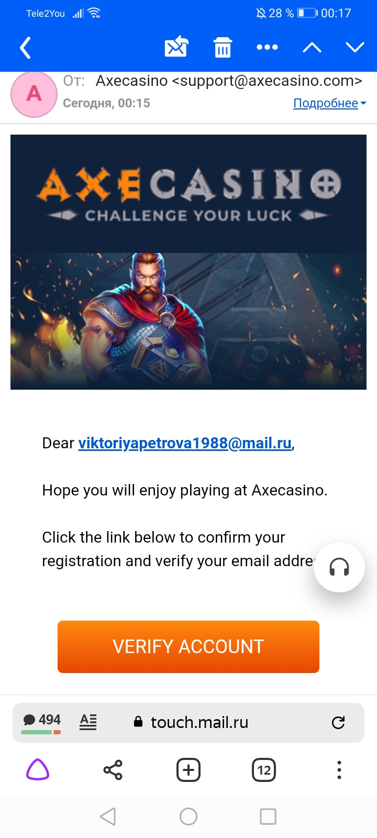
Task: Open the Alice assistant icon
Action: click(x=38, y=770)
